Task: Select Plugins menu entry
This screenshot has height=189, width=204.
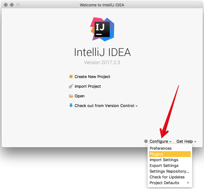Action: tap(170, 154)
